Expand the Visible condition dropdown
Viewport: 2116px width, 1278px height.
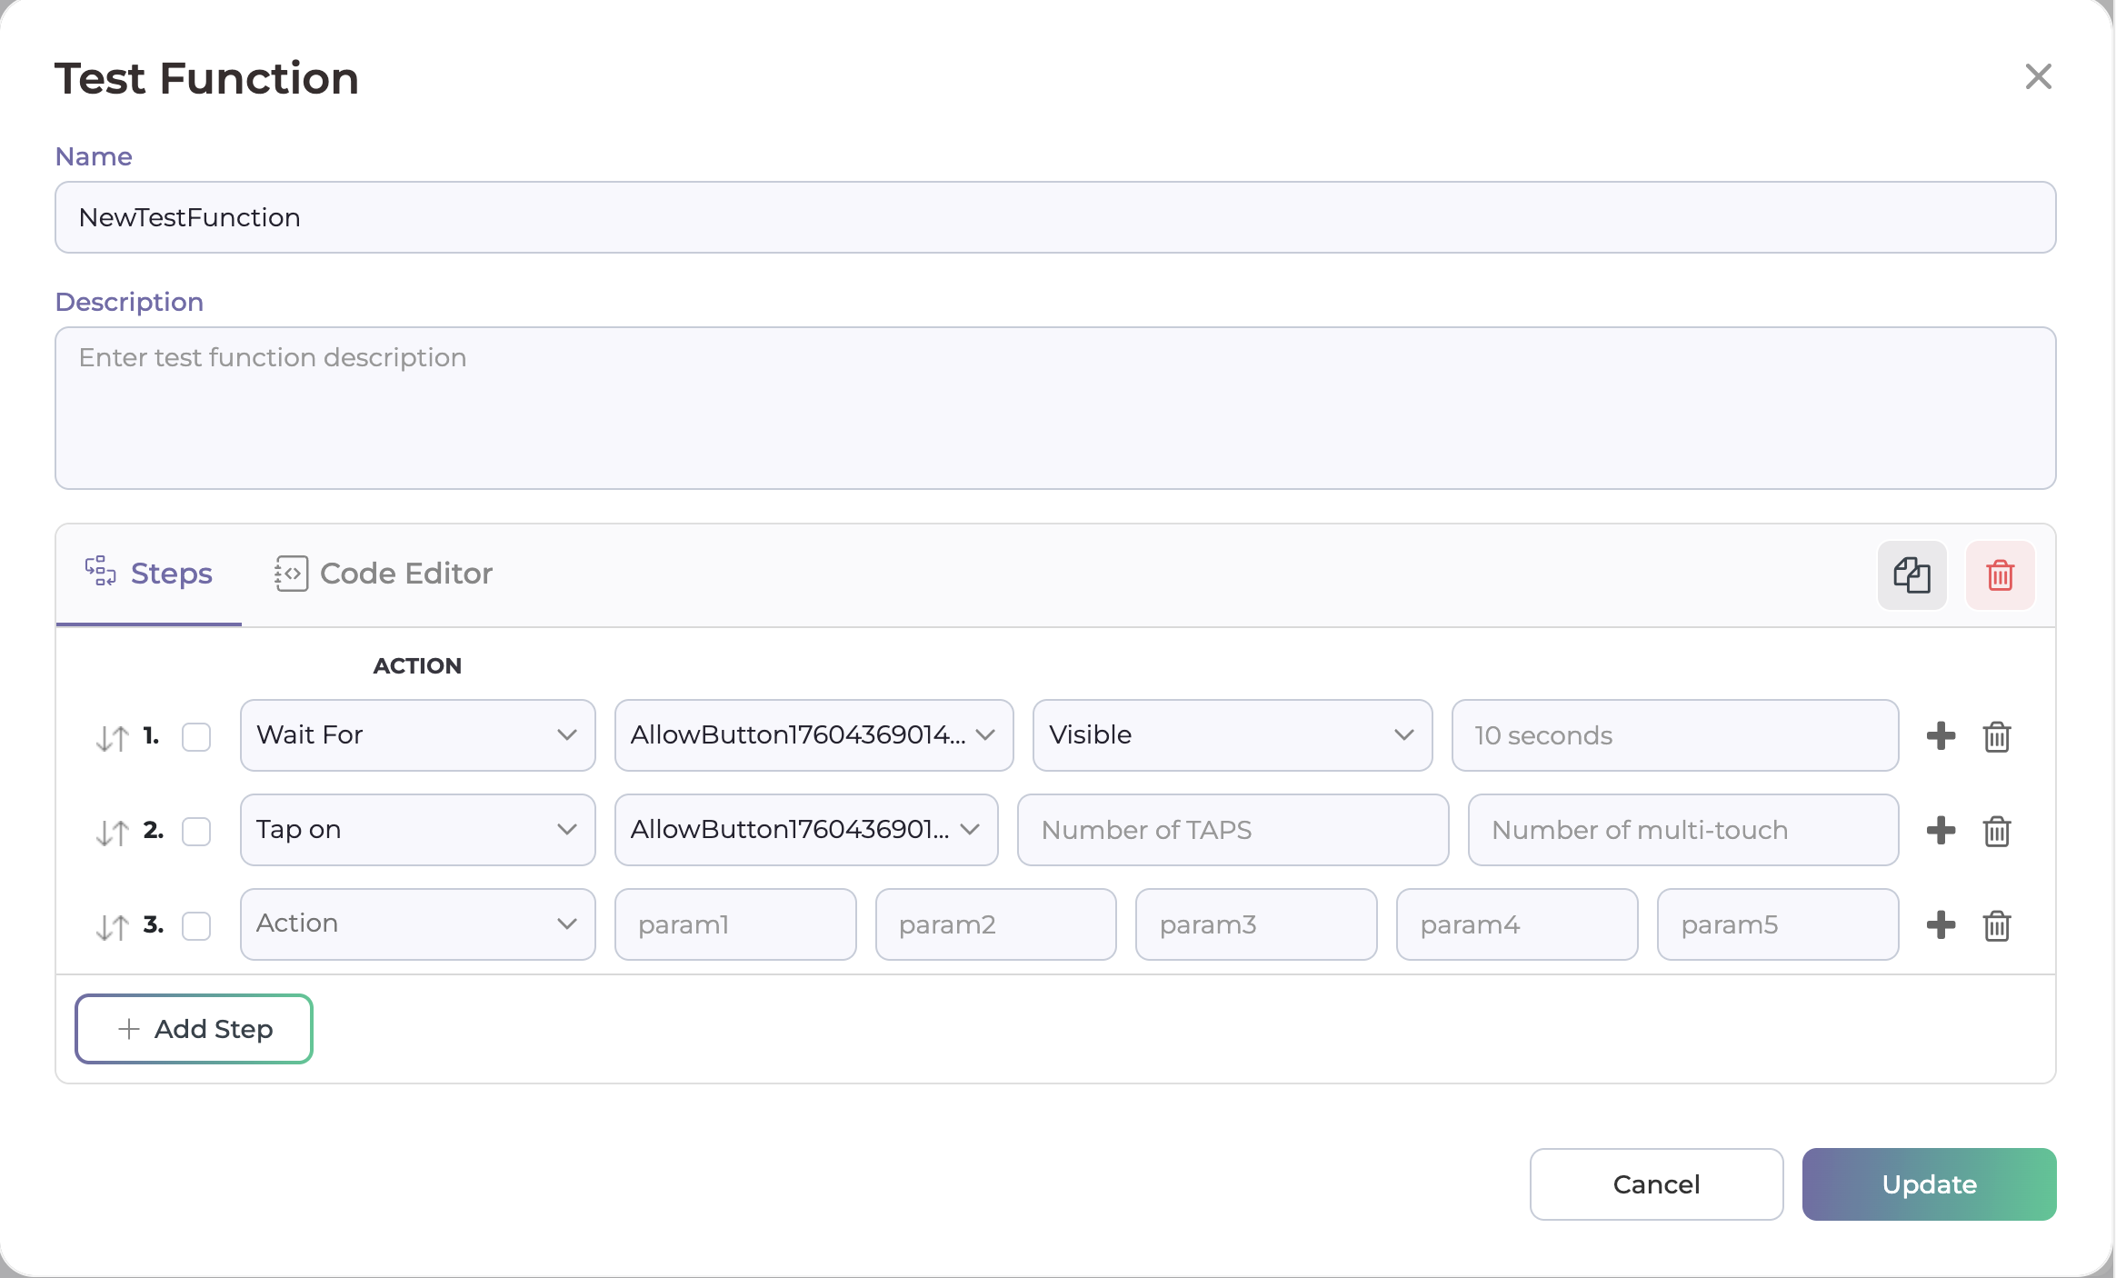pos(1232,735)
